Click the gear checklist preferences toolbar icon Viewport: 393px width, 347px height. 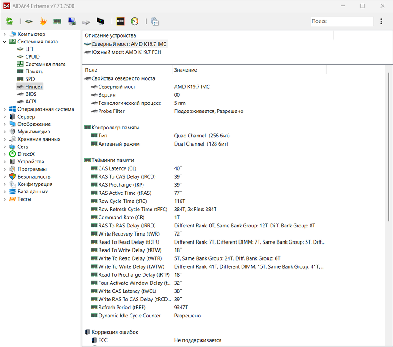click(155, 21)
